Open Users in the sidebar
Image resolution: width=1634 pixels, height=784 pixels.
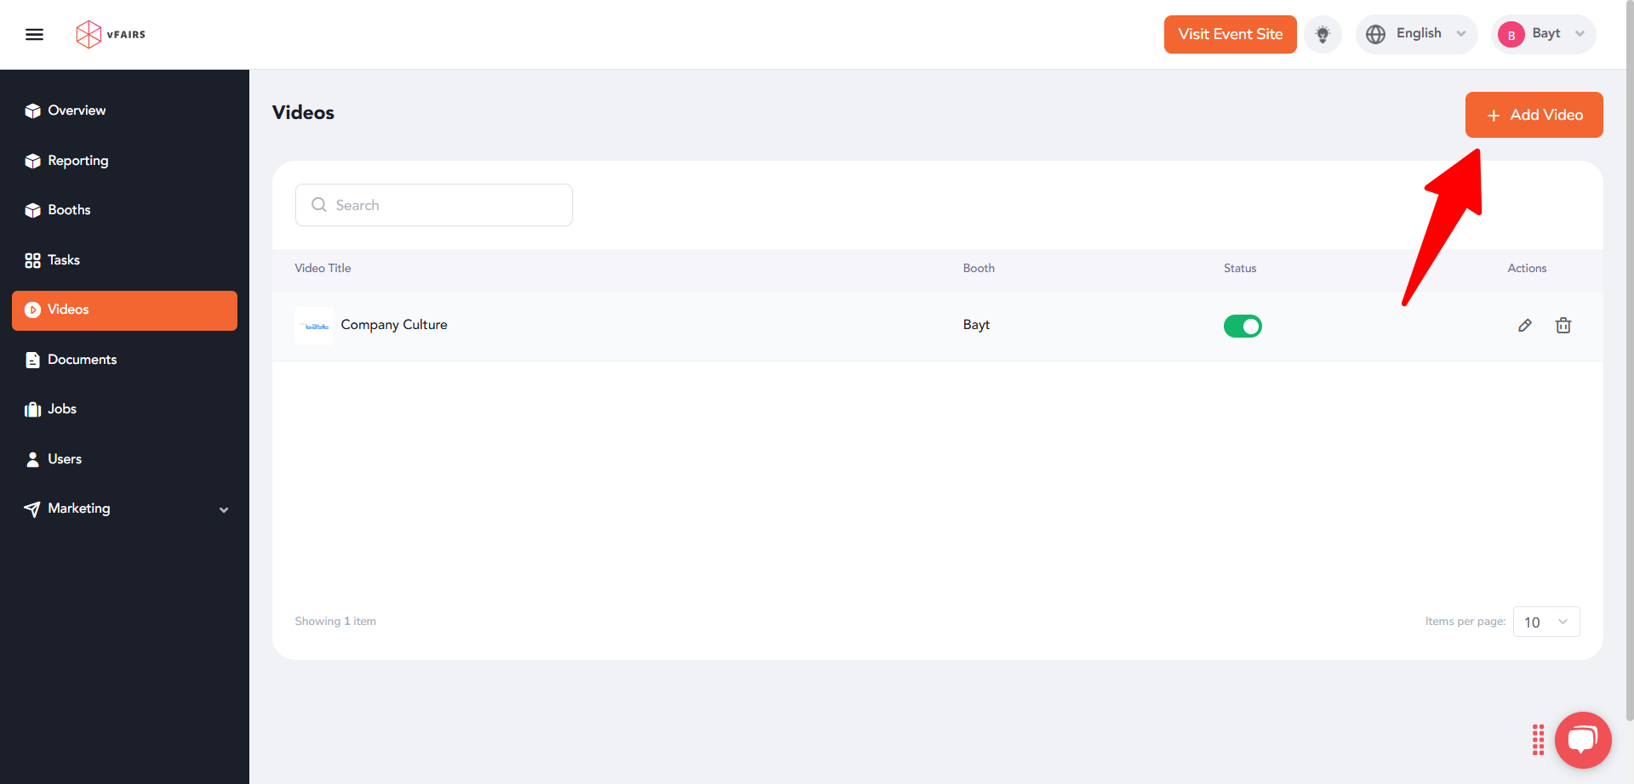click(124, 459)
